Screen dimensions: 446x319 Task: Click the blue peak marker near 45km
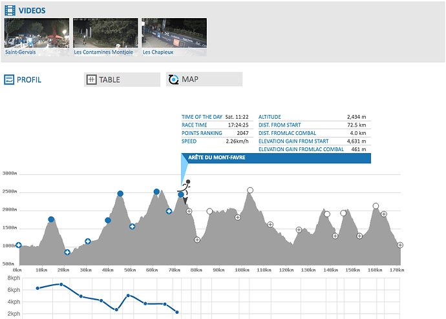pos(121,194)
